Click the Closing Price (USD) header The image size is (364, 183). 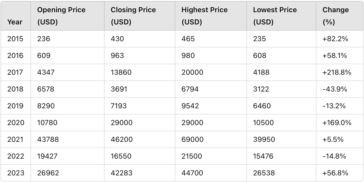(133, 16)
